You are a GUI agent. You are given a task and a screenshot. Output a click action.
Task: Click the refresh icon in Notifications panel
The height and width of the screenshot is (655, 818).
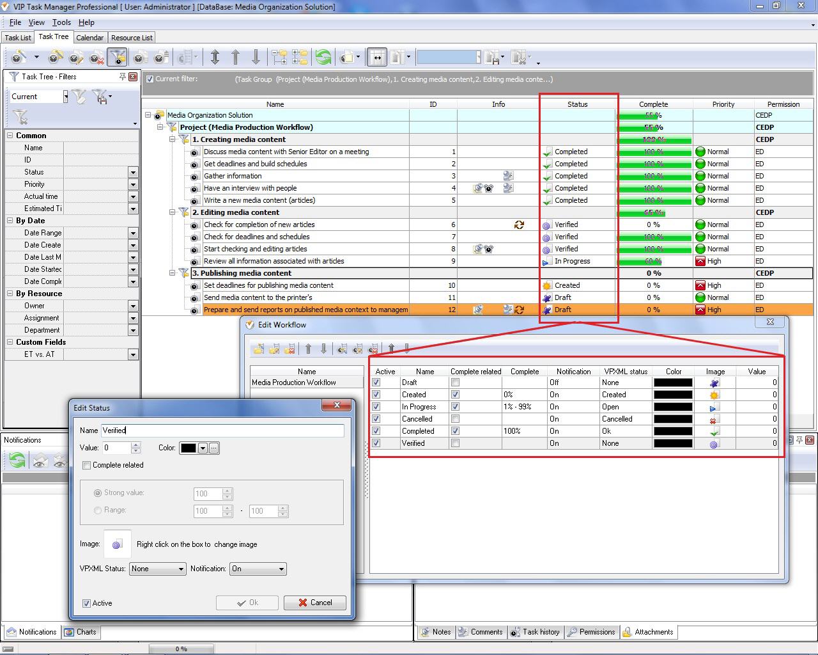(17, 460)
